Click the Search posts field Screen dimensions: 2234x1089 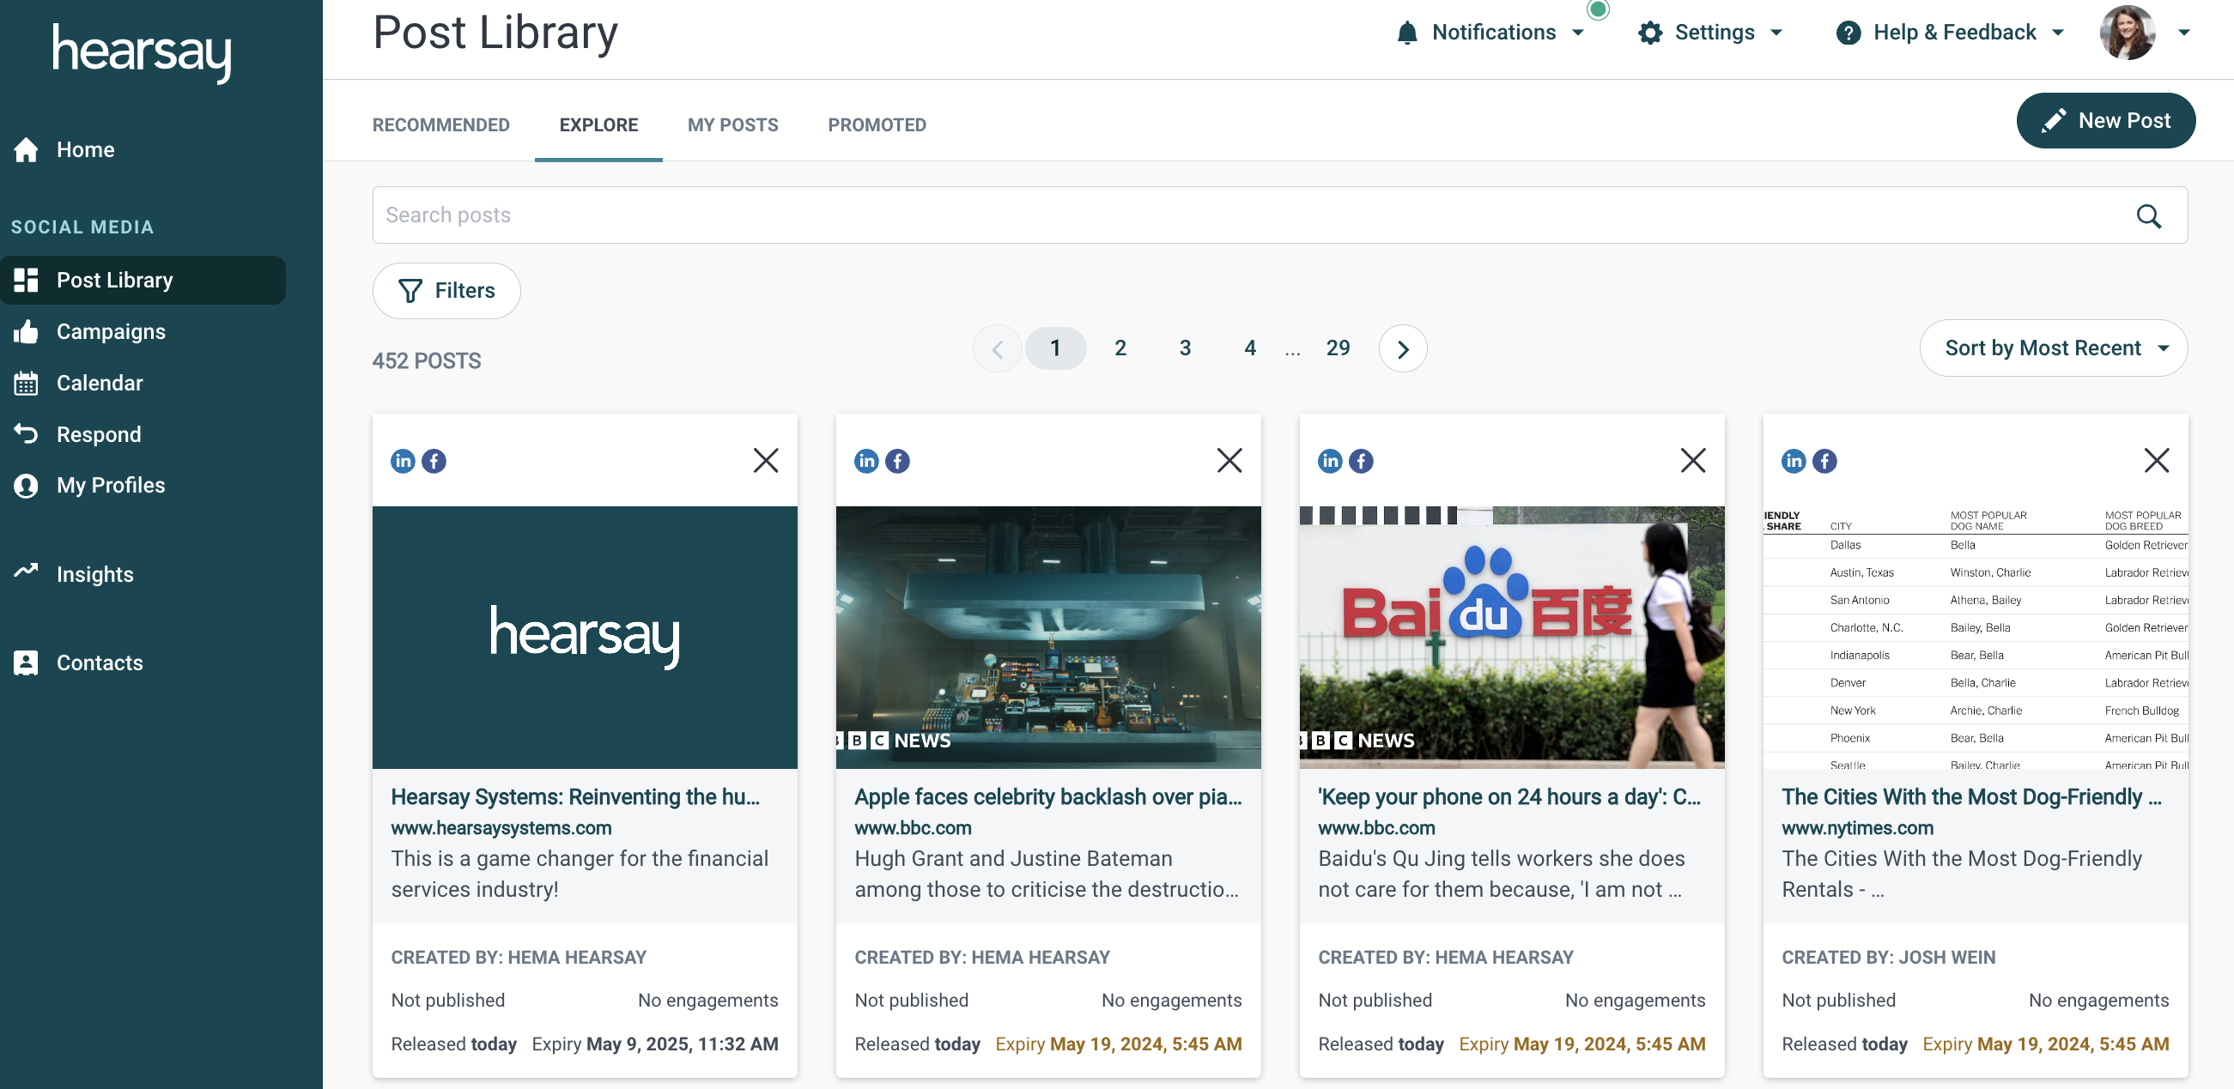(x=1280, y=215)
